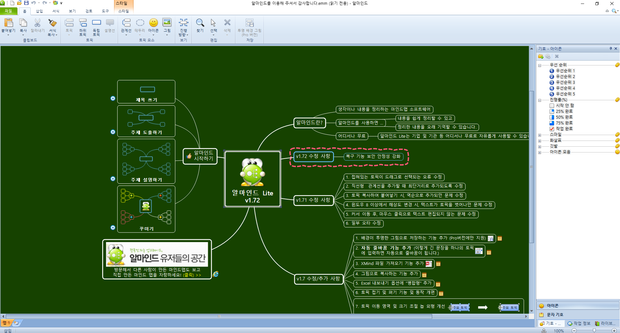Click the Undo arrow in quick access toolbar

click(33, 3)
